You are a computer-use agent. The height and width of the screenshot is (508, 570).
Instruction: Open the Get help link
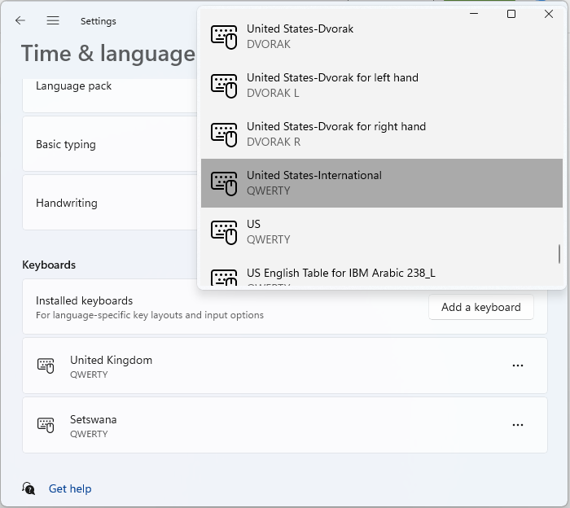pos(70,488)
